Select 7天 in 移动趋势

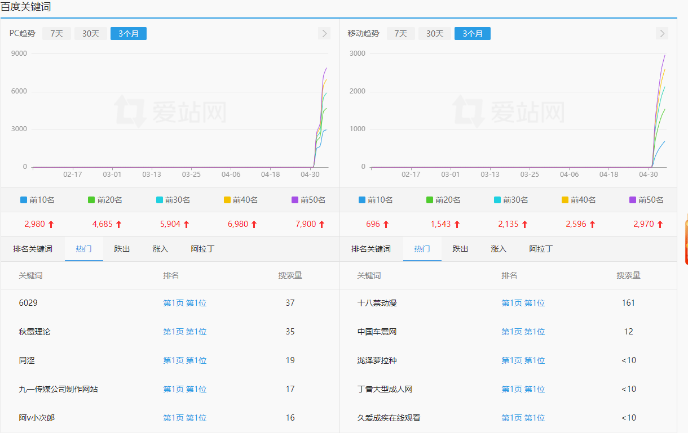coord(401,33)
